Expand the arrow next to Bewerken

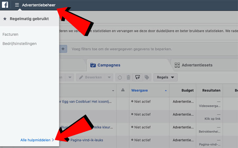point(109,77)
